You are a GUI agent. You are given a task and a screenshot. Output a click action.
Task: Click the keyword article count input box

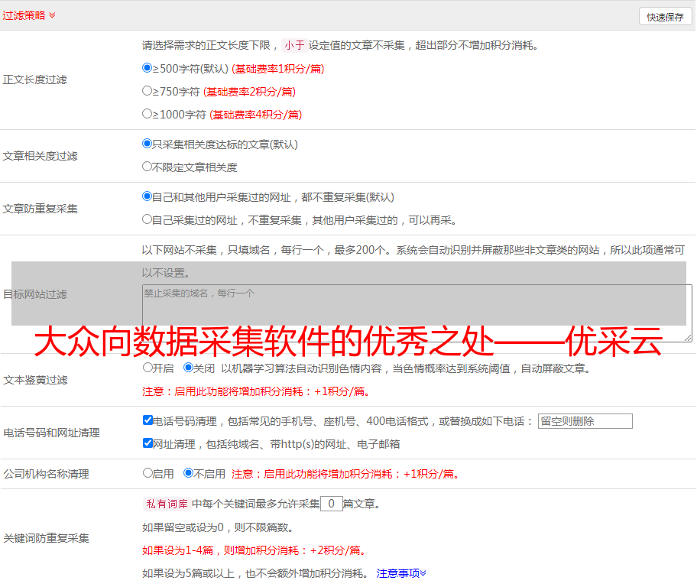click(x=331, y=504)
